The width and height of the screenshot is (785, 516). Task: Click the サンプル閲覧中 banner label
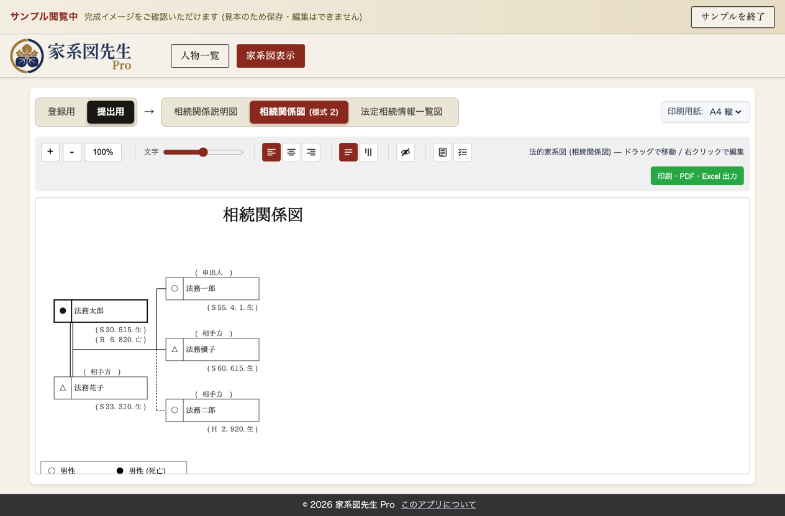click(x=44, y=17)
